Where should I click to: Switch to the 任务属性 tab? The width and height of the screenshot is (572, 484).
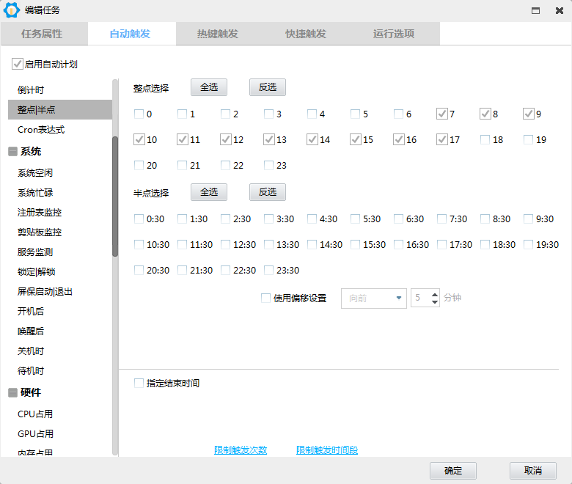point(42,34)
